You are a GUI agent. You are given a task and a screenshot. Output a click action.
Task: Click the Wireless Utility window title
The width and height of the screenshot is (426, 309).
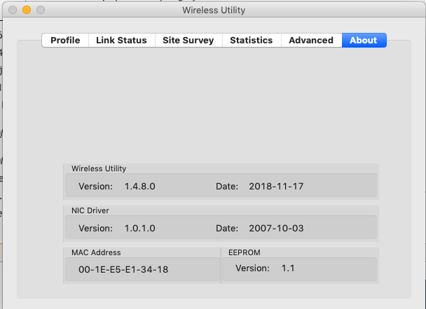coord(214,10)
